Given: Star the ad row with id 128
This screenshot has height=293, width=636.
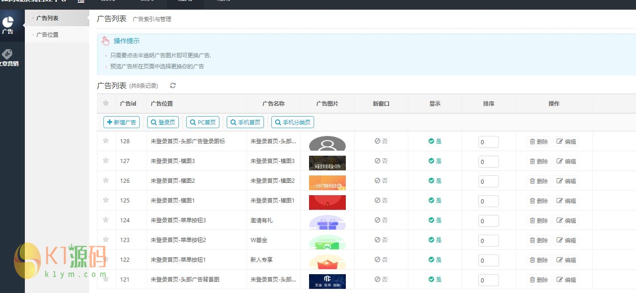Looking at the screenshot, I should click(x=106, y=141).
